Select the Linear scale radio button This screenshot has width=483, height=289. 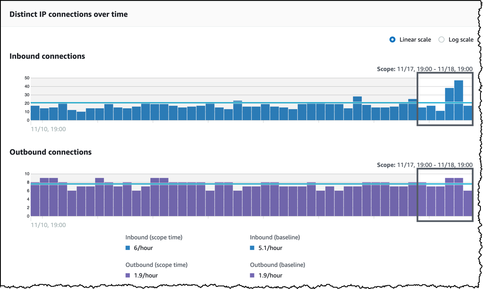point(392,39)
